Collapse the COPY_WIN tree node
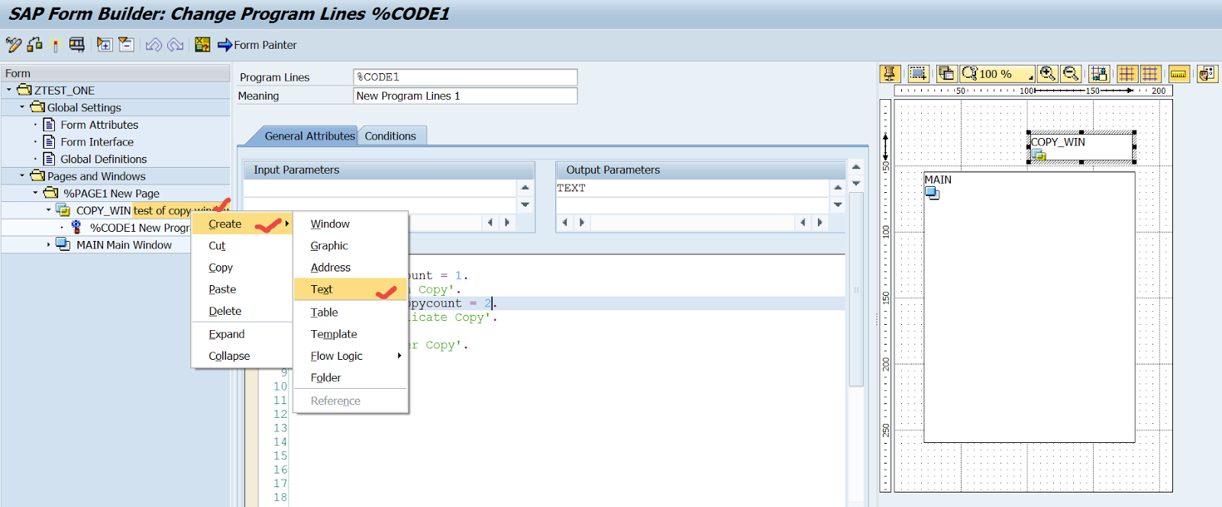1222x507 pixels. pyautogui.click(x=48, y=210)
